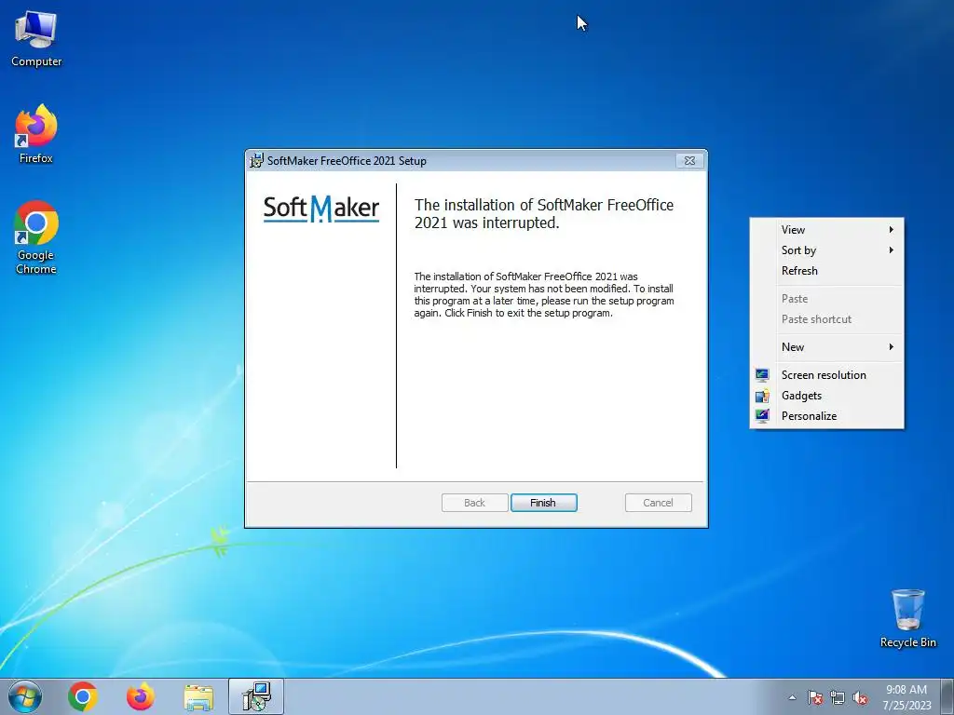Close the SoftMaker FreeOffice Setup dialog
Image resolution: width=954 pixels, height=715 pixels.
tap(689, 160)
